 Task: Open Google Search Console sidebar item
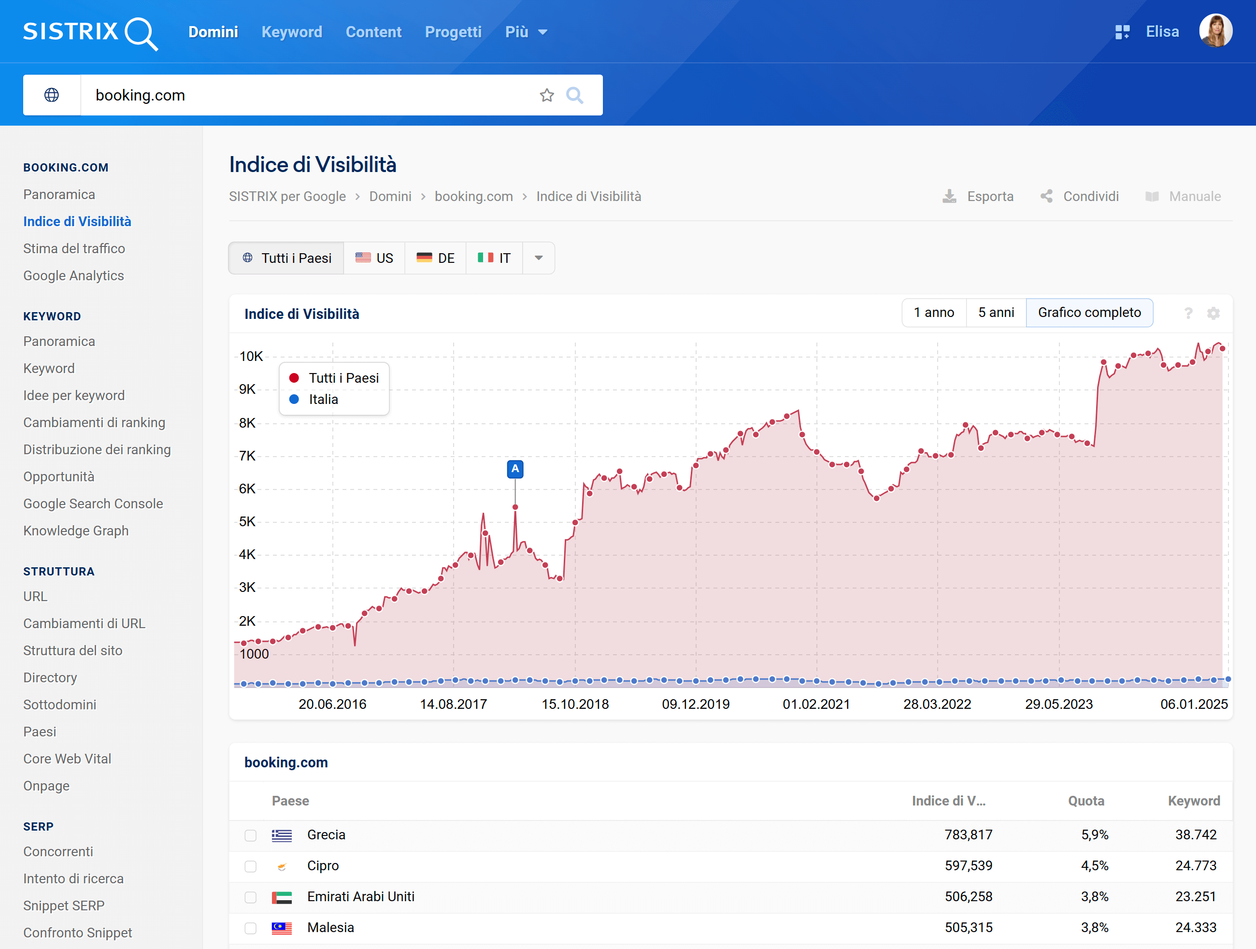pos(93,504)
